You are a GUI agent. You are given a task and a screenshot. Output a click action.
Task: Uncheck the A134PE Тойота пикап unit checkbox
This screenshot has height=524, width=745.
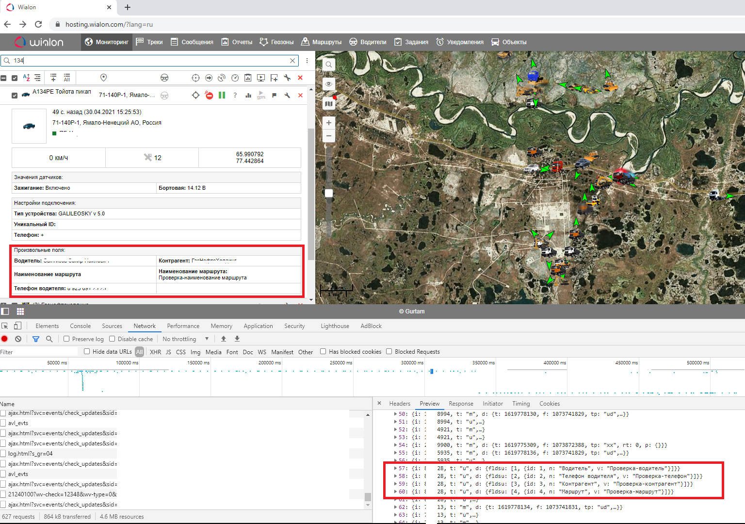(x=15, y=96)
